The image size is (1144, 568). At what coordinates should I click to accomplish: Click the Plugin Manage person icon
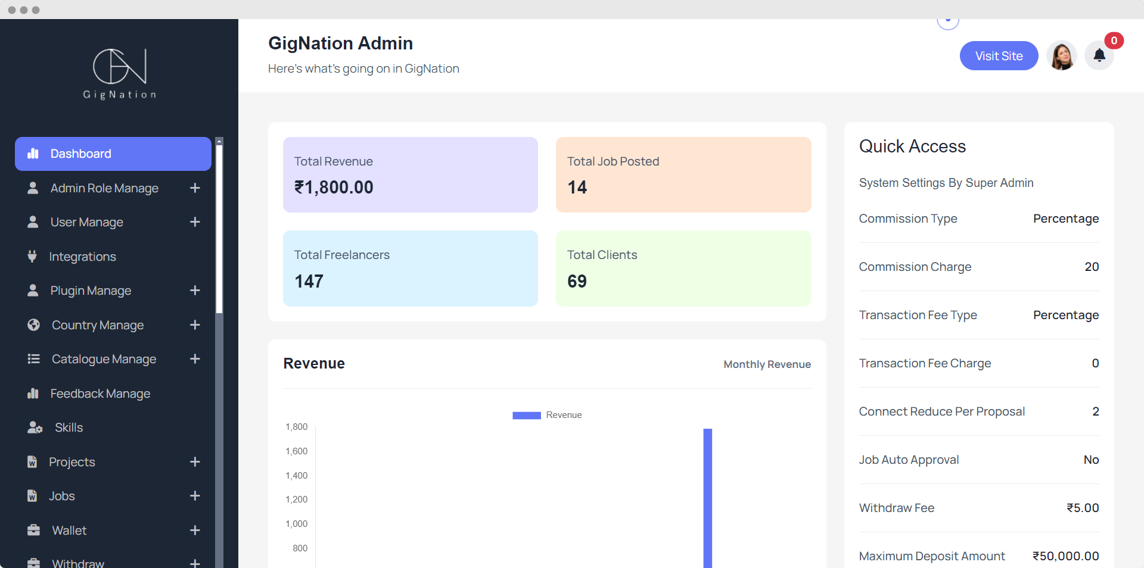[33, 291]
